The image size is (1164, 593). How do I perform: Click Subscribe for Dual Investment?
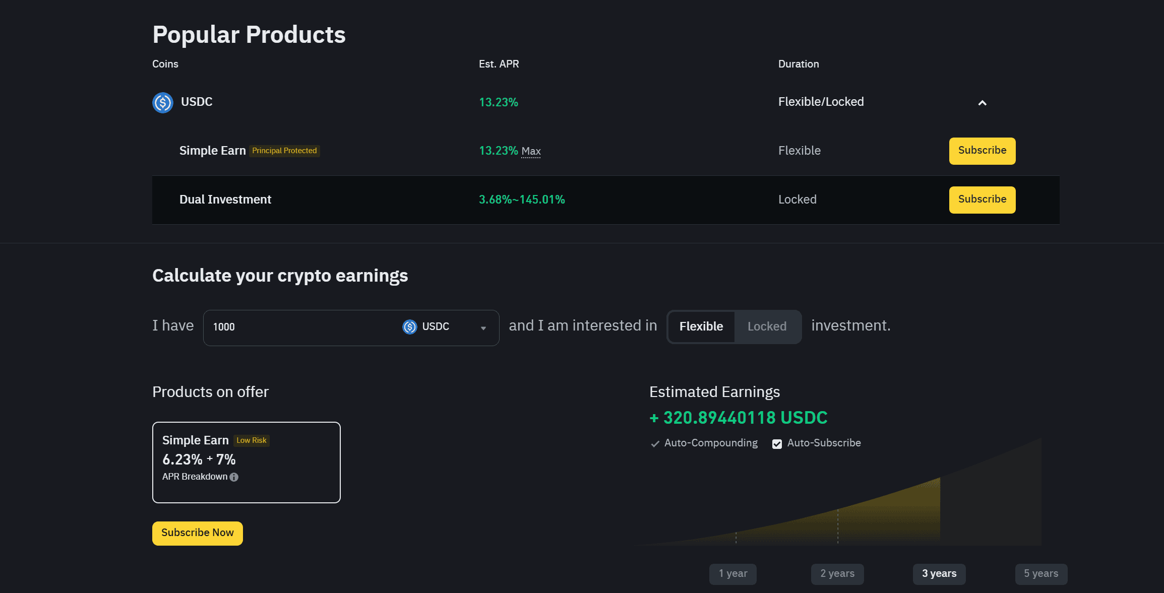[x=982, y=199]
